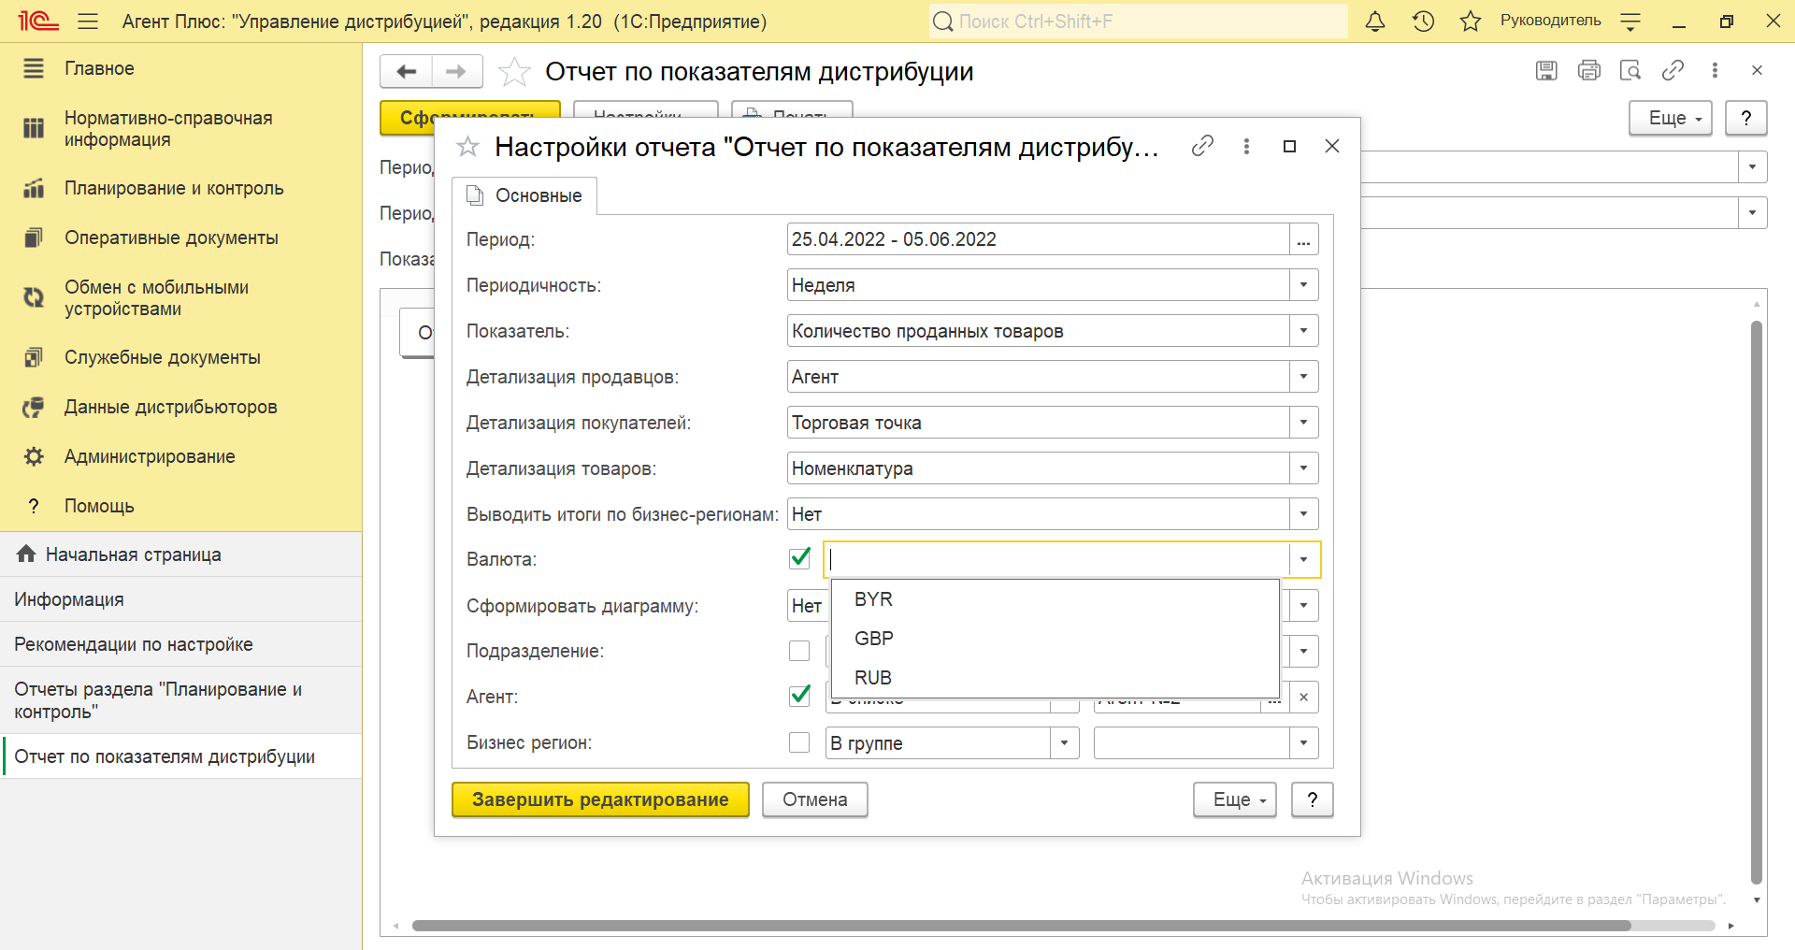Open Главное section in sidebar
Screen dimensions: 1795x950
coord(180,68)
